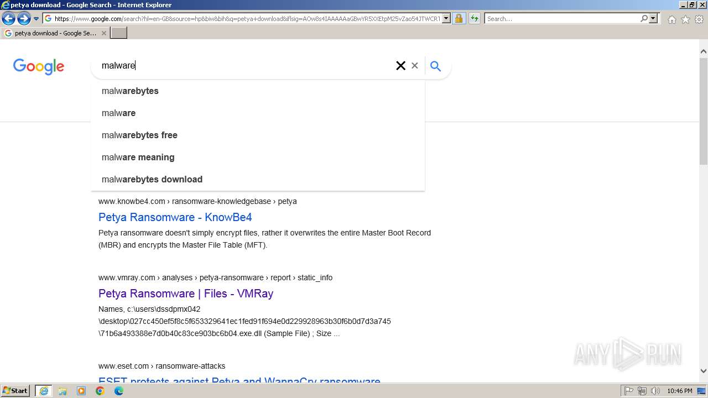This screenshot has height=398, width=708.
Task: Click the Google logo
Action: pyautogui.click(x=39, y=67)
